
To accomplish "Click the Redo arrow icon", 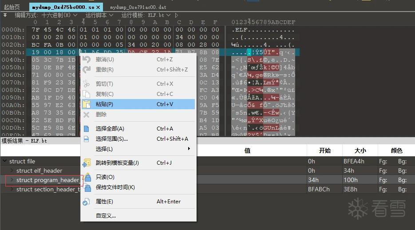I will click(86, 70).
